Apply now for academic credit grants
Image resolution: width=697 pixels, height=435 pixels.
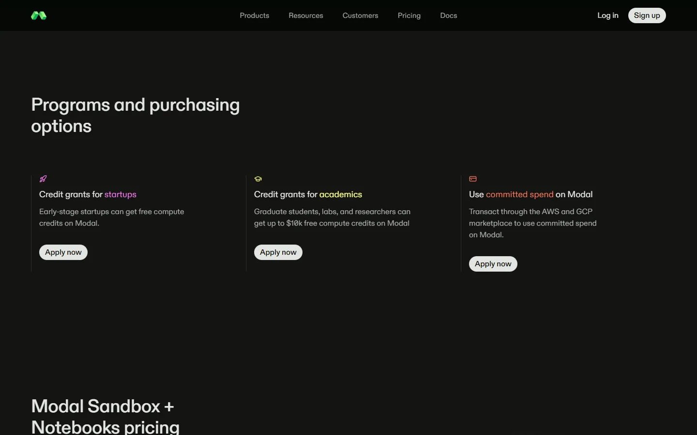[278, 252]
